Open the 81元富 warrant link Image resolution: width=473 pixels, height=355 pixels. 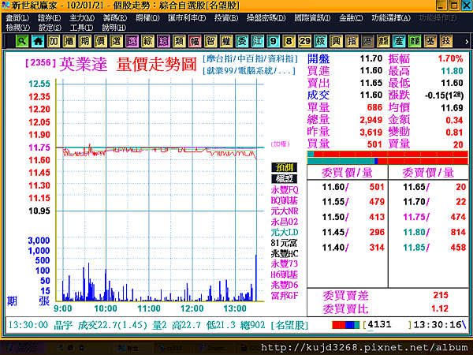[x=284, y=243]
